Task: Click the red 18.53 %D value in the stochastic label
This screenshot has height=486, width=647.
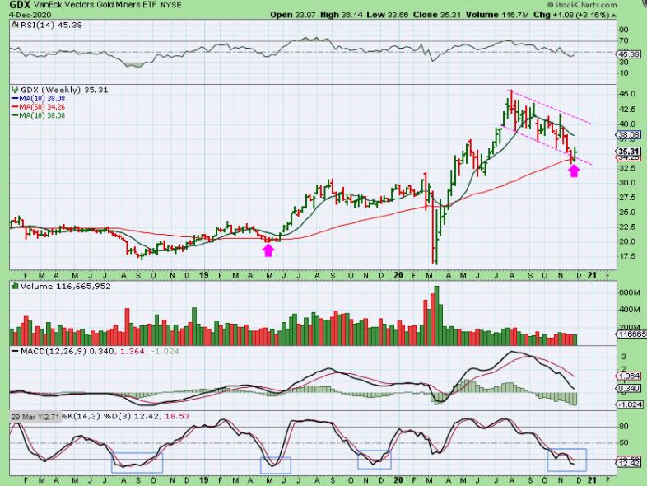Action: [x=177, y=416]
